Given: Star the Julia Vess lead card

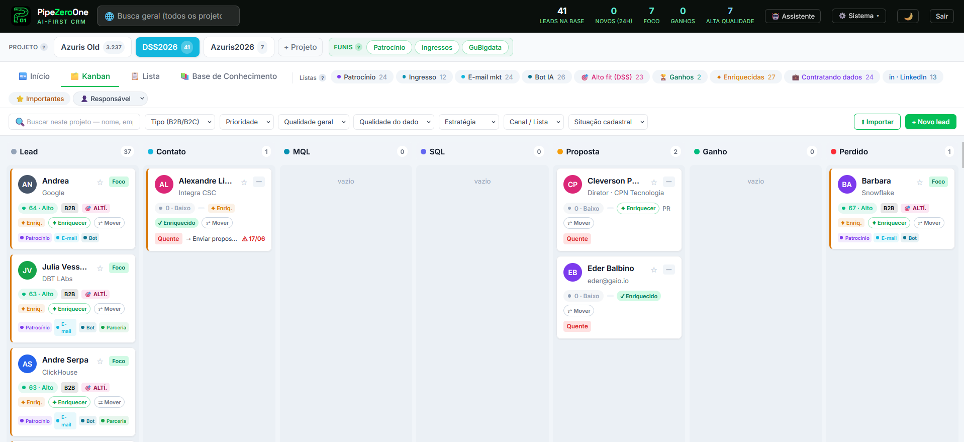Looking at the screenshot, I should (100, 268).
